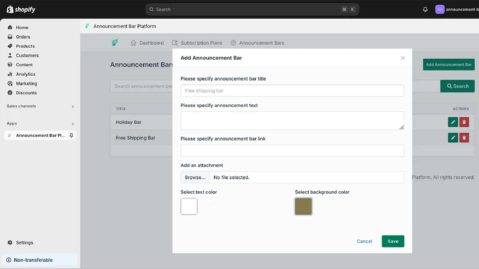Click the Holiday Bar title cell
Viewport: 479px width, 269px height.
(128, 123)
